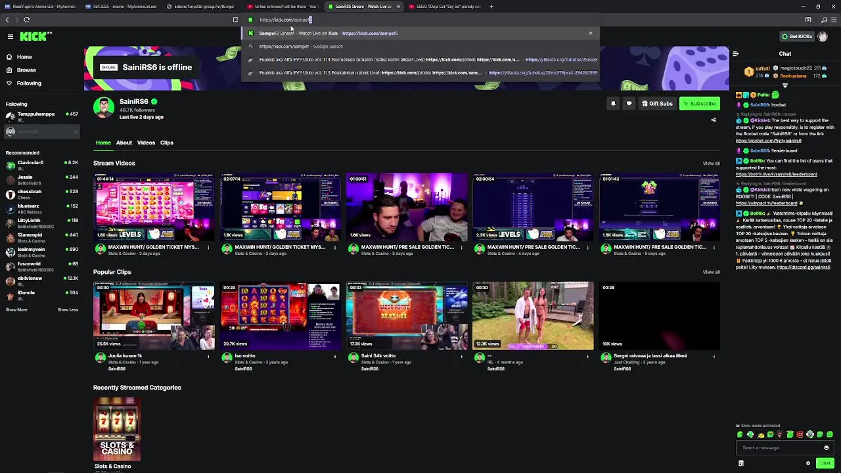Follow SainiRS6 with the heart button
Viewport: 841px width, 473px height.
(629, 104)
